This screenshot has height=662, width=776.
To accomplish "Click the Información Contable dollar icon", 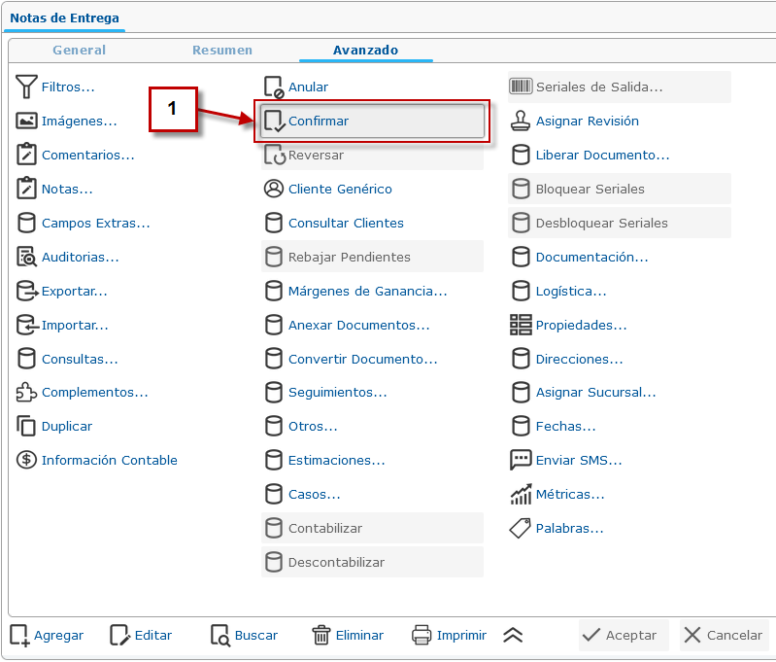I will tap(26, 461).
